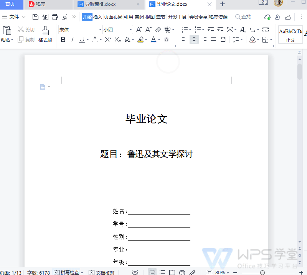Screen dimensions: 307x275
Task: Apply italic formatting with the I icon
Action: coord(72,40)
